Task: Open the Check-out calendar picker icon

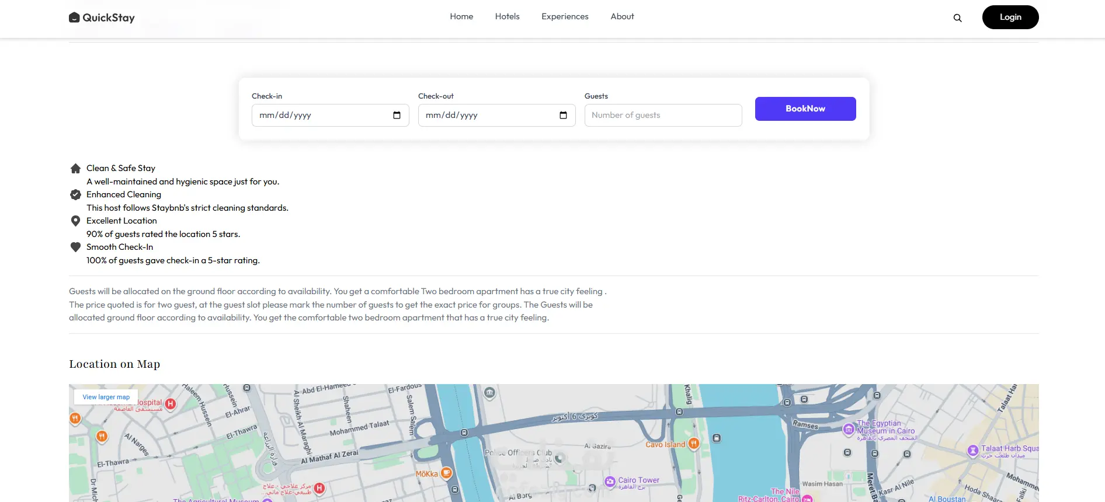Action: point(563,115)
